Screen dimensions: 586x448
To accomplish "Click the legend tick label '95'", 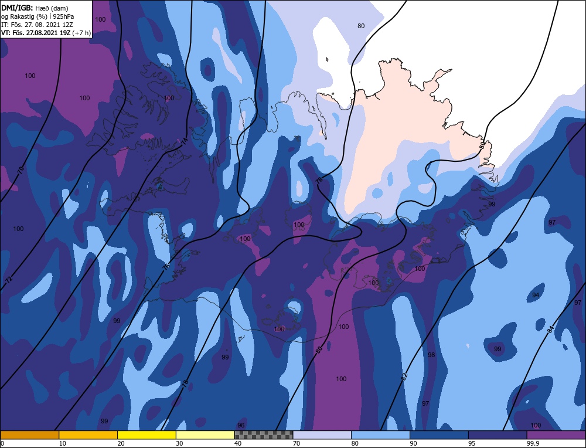I will 472,443.
